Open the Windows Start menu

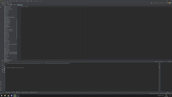pos(2,96)
